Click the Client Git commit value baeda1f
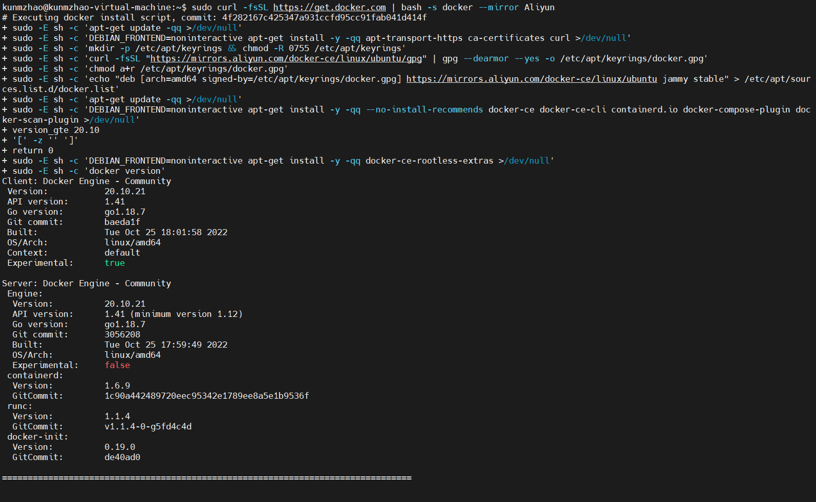The width and height of the screenshot is (816, 502). point(122,222)
